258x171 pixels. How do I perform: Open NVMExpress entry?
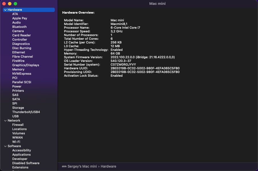coord(22,74)
